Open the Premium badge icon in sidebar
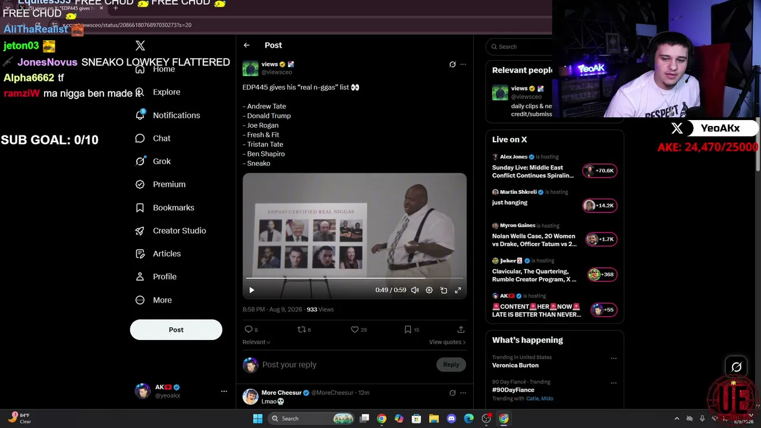Viewport: 761px width, 428px height. [140, 184]
